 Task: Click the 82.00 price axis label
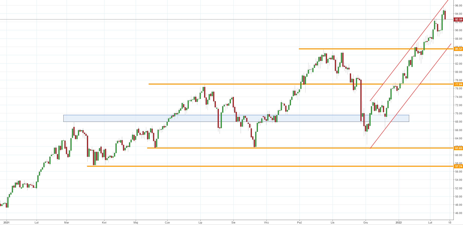(458, 64)
